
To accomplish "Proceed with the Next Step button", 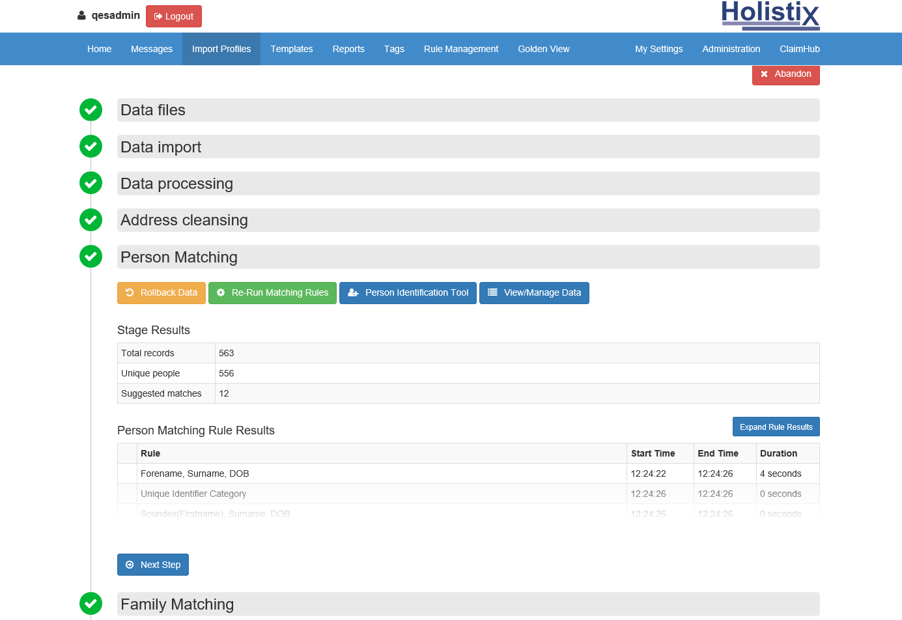I will (x=153, y=565).
